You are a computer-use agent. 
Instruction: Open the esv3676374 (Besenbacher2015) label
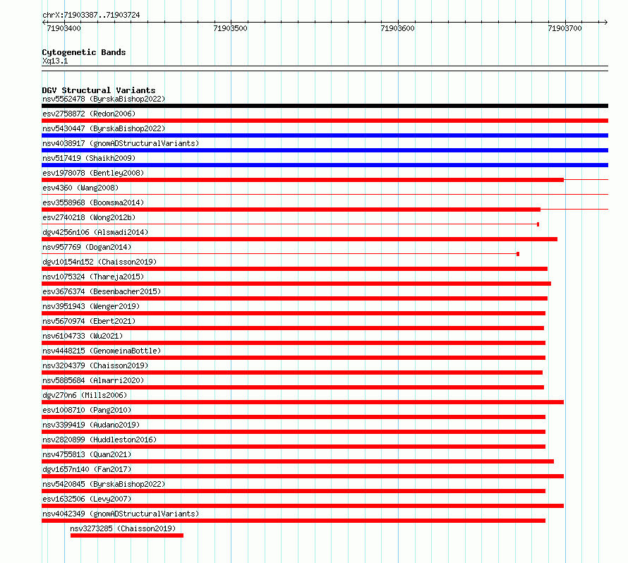[x=102, y=291]
